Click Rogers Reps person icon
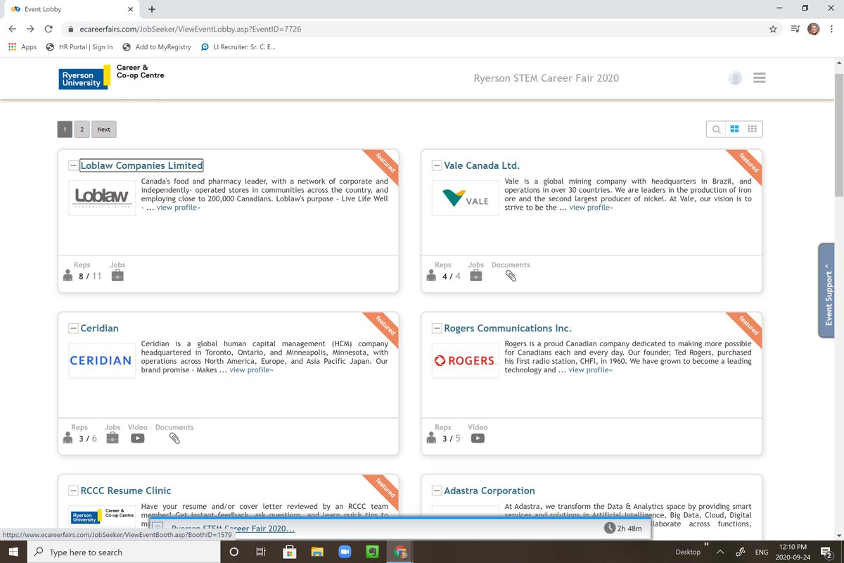844x563 pixels. point(431,438)
